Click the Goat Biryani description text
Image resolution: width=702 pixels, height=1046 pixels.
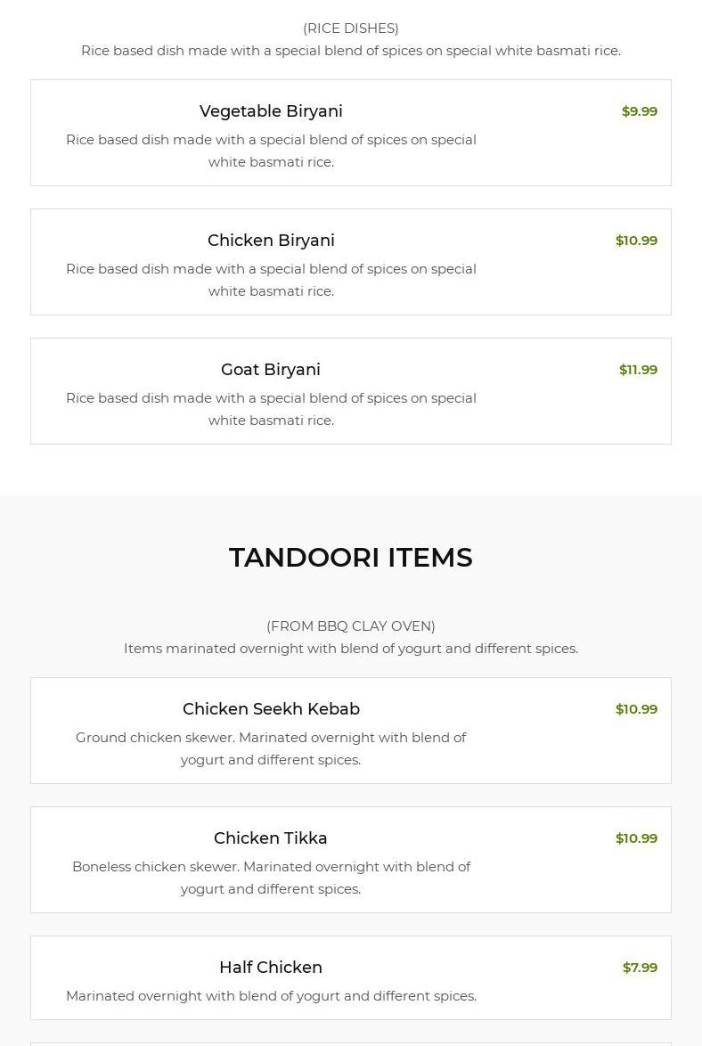click(271, 409)
